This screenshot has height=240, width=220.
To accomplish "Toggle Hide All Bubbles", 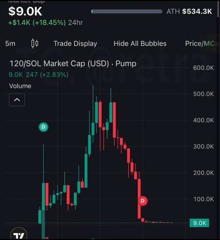I will pyautogui.click(x=140, y=44).
